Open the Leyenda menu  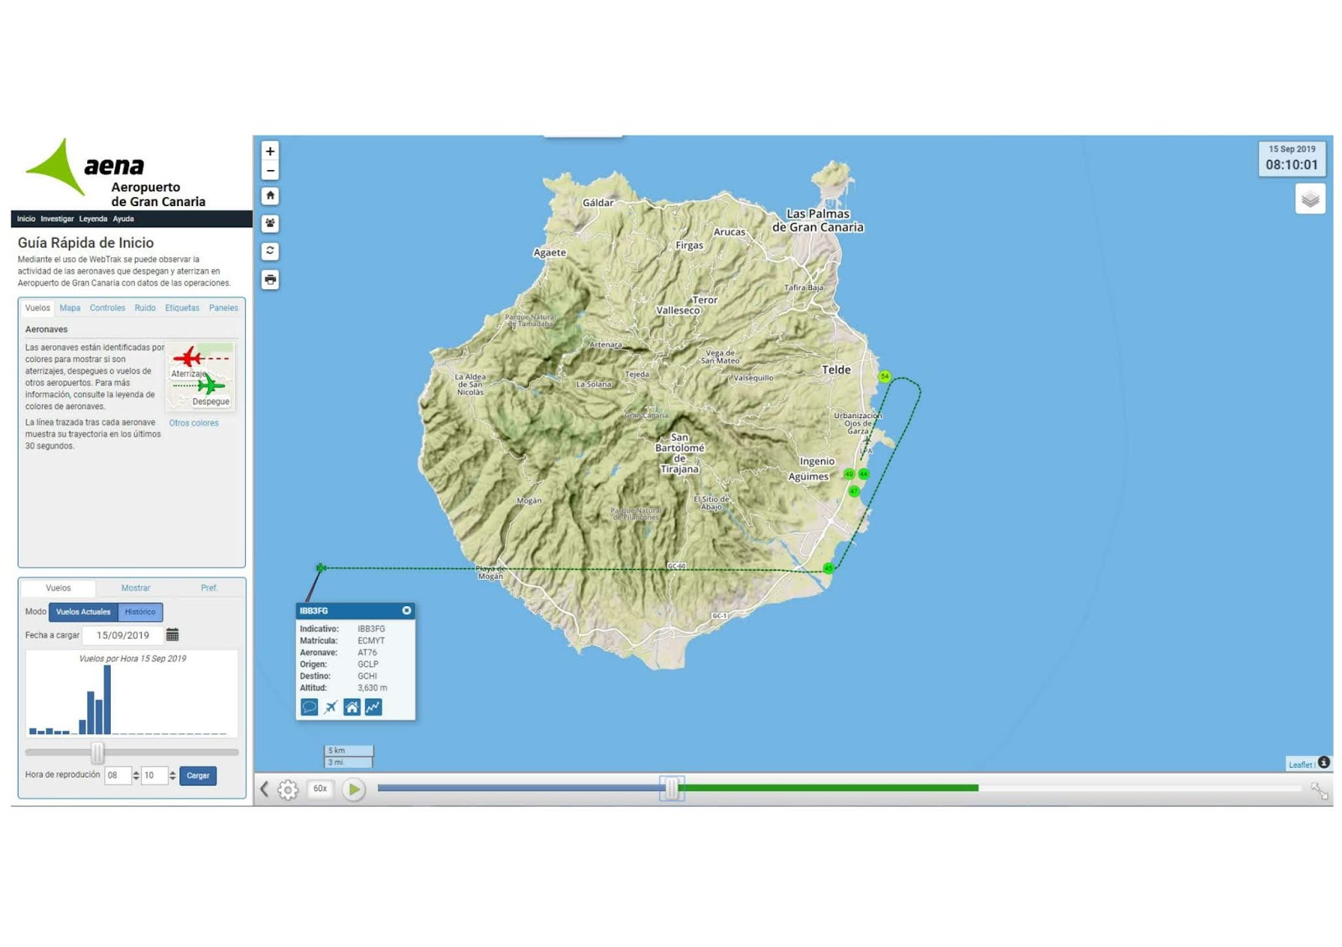click(x=93, y=219)
